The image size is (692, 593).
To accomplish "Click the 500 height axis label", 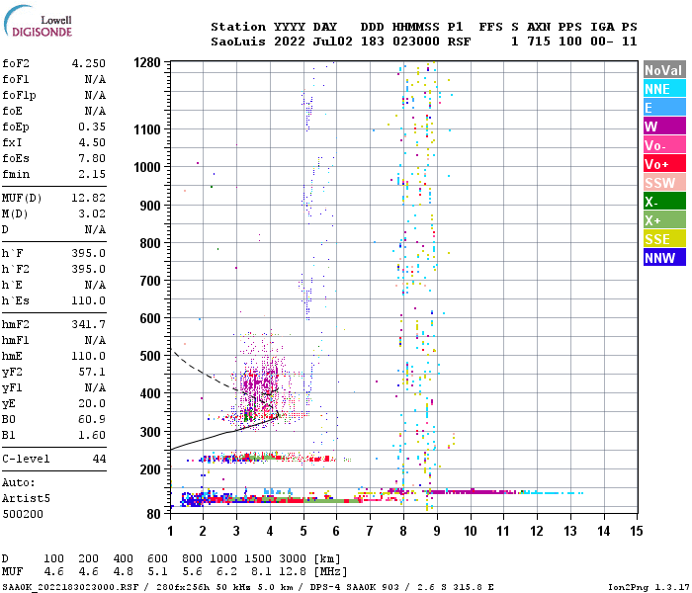I will pyautogui.click(x=150, y=356).
